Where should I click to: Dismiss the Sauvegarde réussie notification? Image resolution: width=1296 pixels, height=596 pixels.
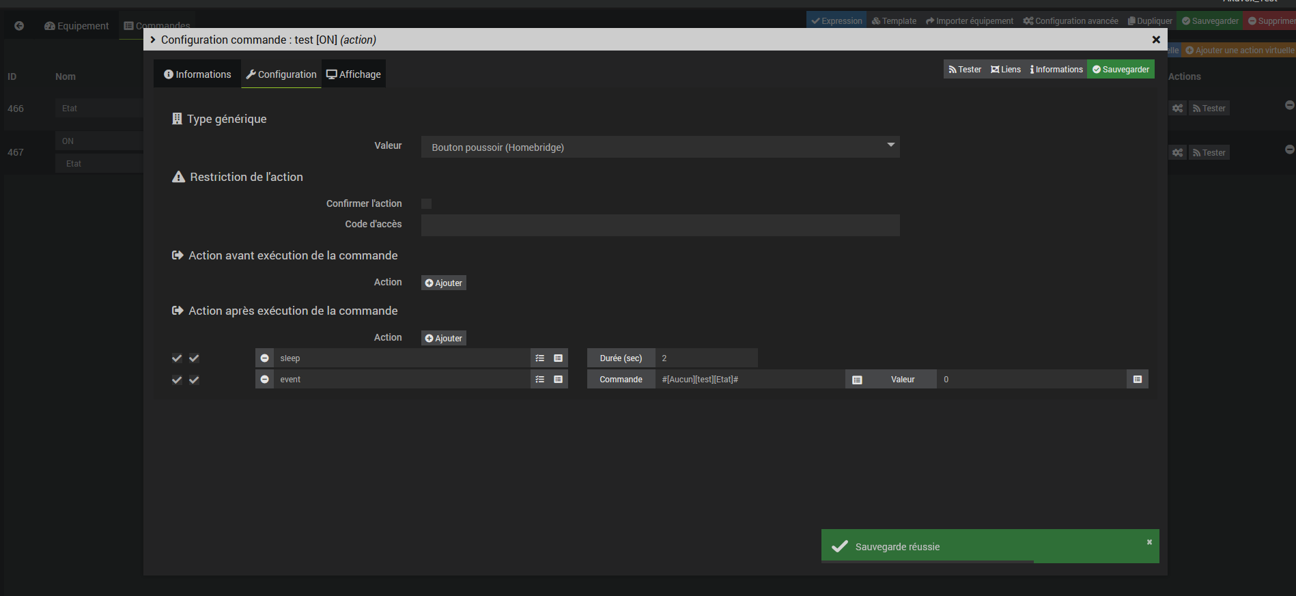tap(1149, 542)
